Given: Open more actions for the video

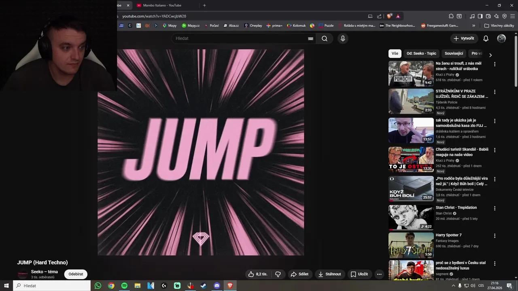Looking at the screenshot, I should click(379, 274).
